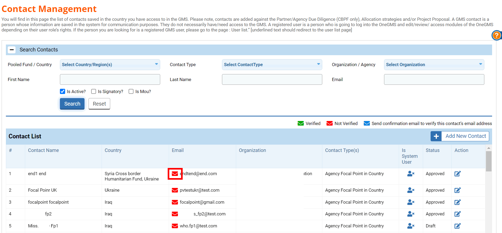Open the Select ContactType dropdown
This screenshot has width=502, height=233.
pyautogui.click(x=272, y=65)
